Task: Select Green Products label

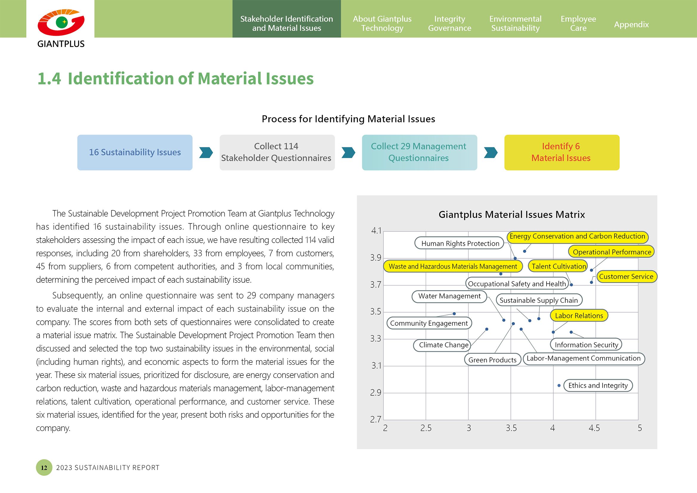Action: (492, 360)
